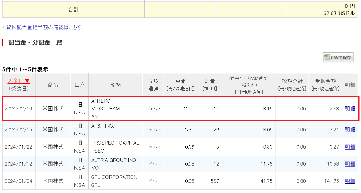Open 明細 for ANTERO MIDSTREAM row
This screenshot has width=361, height=193.
click(350, 109)
